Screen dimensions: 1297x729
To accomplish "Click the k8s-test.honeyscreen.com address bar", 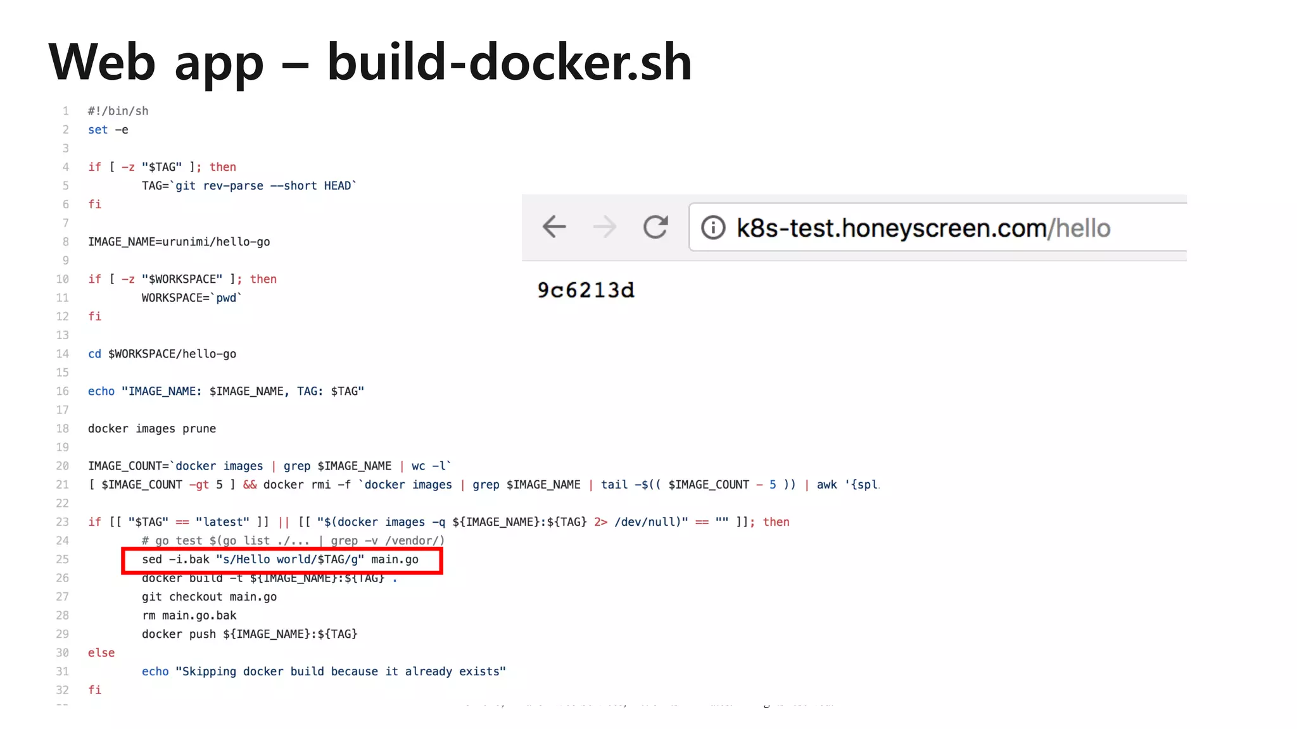I will coord(923,228).
